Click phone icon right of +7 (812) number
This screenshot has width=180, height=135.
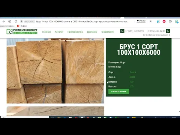pos(168,31)
